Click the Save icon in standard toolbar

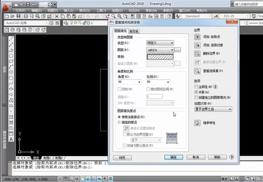(18, 16)
